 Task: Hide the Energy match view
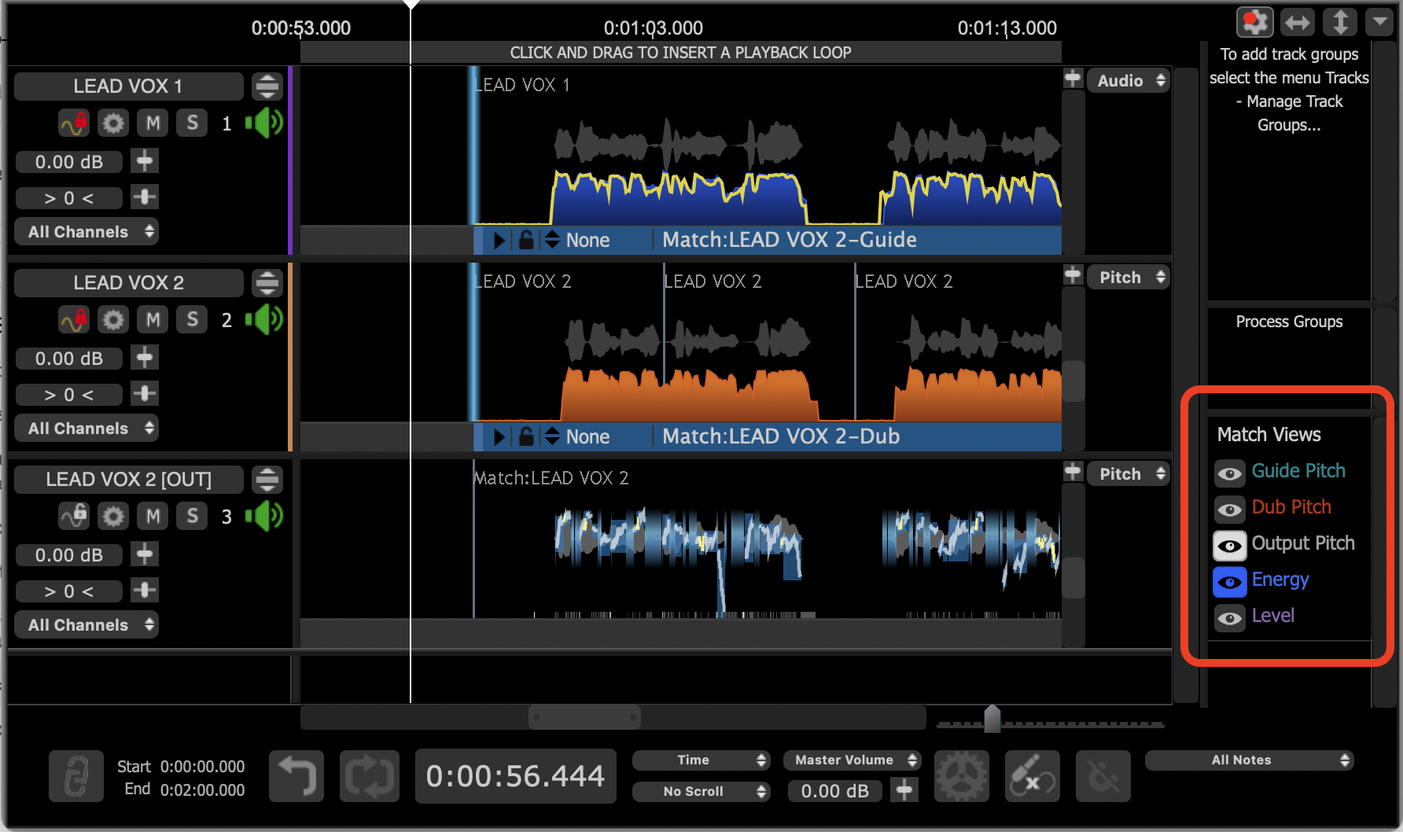pos(1230,582)
